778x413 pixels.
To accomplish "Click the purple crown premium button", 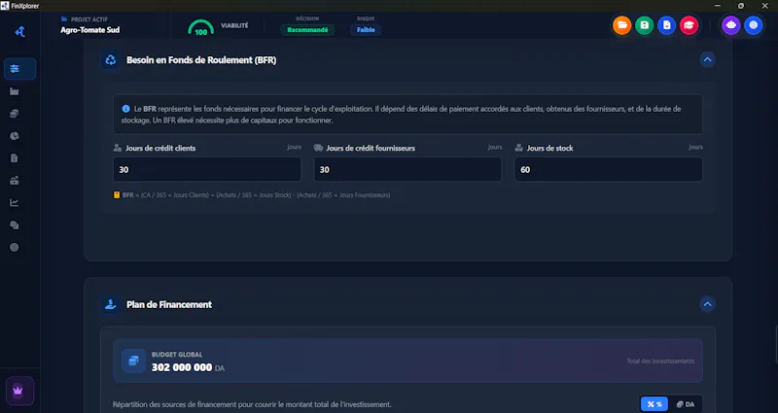I will click(19, 391).
